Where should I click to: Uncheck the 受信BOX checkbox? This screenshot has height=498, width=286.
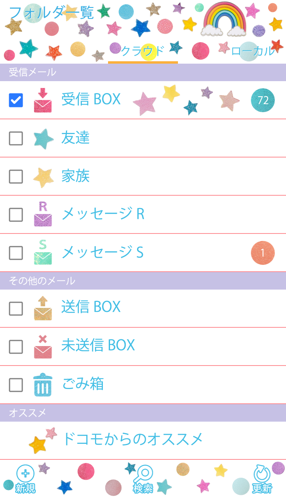tap(16, 100)
